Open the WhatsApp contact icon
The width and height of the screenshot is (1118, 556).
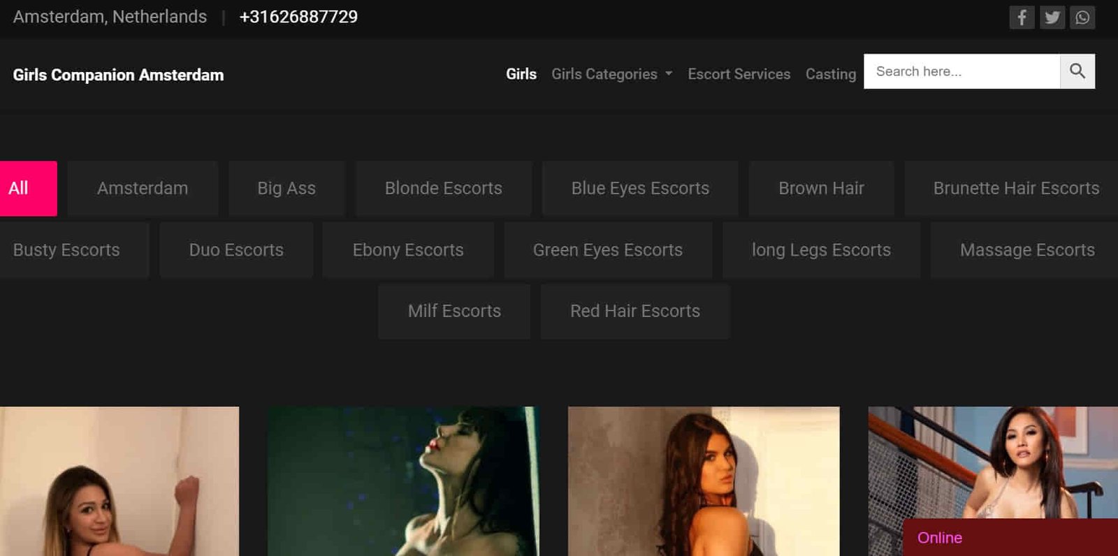click(1082, 17)
